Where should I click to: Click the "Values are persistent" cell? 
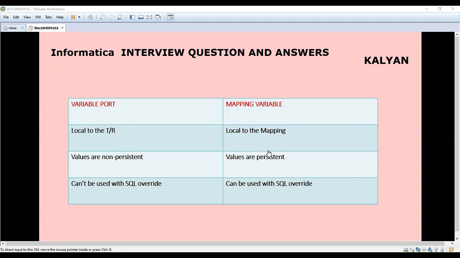click(x=300, y=164)
